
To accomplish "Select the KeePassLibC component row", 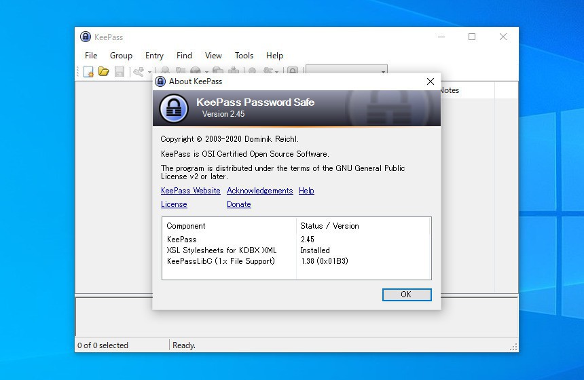I will 221,261.
